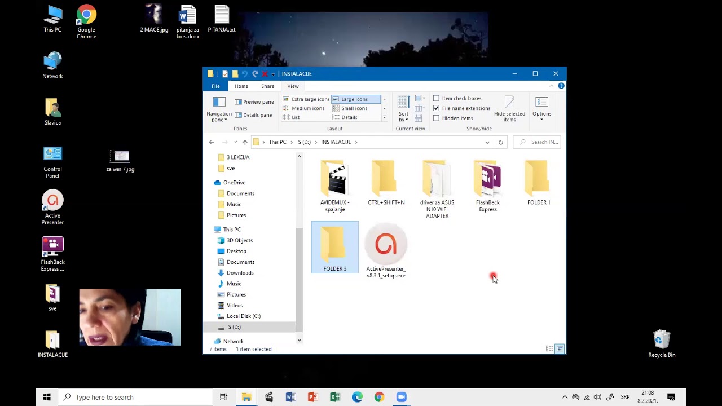The image size is (722, 406).
Task: Toggle the Details pane
Action: pyautogui.click(x=254, y=115)
